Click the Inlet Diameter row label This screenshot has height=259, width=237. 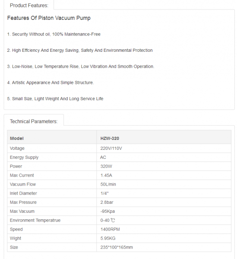click(x=23, y=193)
